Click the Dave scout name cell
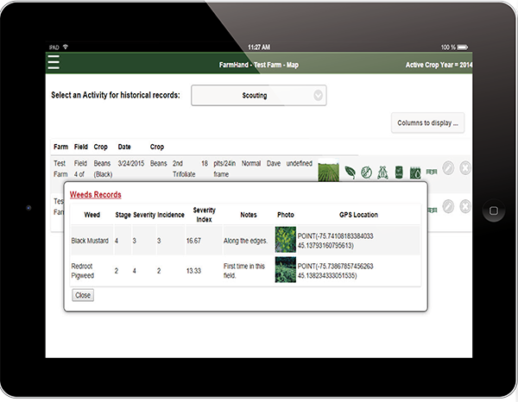 point(274,163)
